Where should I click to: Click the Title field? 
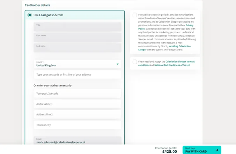(78, 27)
